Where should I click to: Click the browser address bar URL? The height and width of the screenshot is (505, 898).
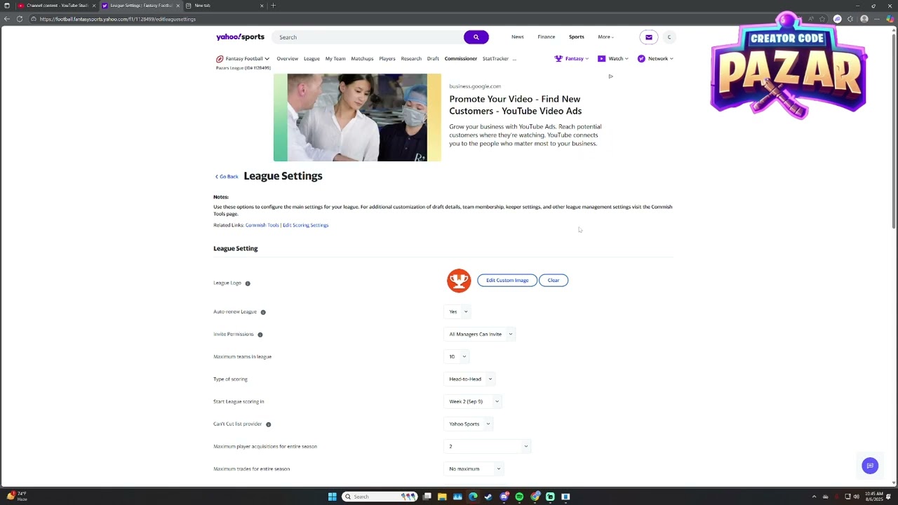pyautogui.click(x=118, y=19)
